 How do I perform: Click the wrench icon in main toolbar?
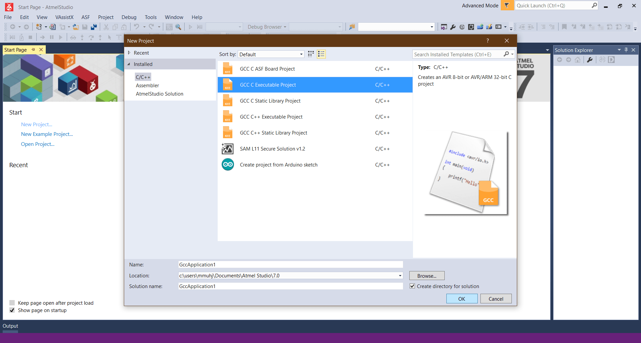point(453,27)
